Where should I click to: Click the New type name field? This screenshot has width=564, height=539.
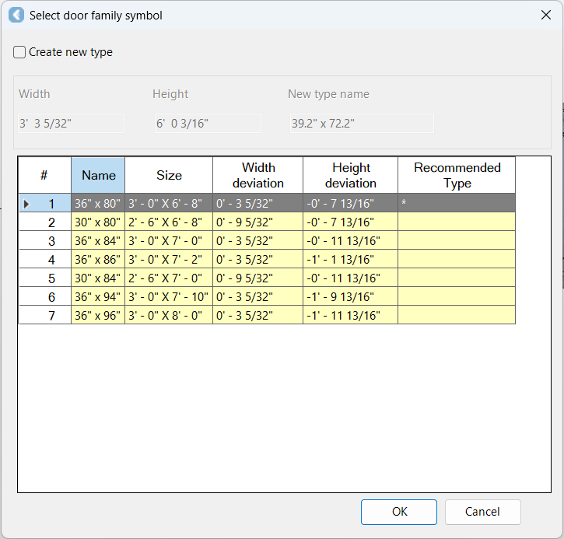(x=361, y=123)
